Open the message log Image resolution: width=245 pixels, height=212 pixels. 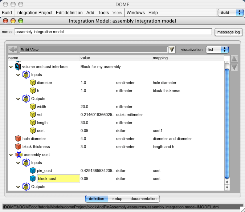click(228, 32)
